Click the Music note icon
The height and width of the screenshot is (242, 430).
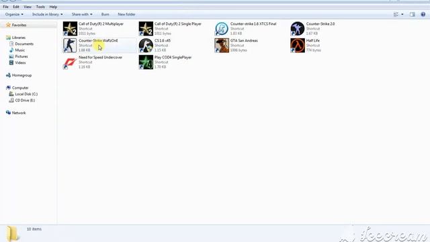coord(11,50)
